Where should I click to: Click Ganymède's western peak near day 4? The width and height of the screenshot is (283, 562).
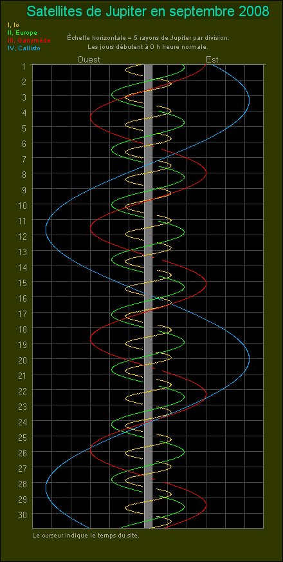(90, 117)
